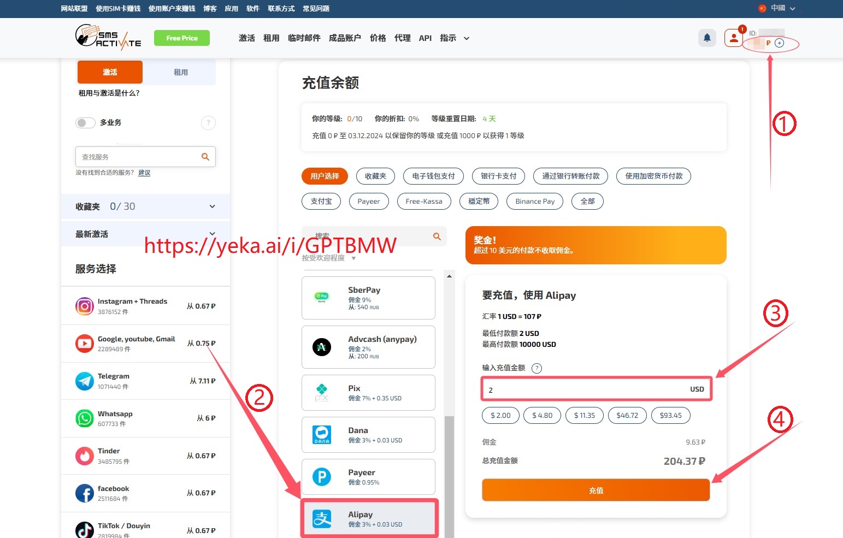Select the 用户选择 filter
This screenshot has width=843, height=538.
click(x=325, y=176)
